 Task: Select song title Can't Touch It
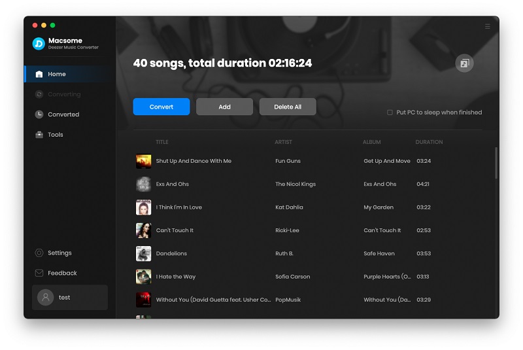point(175,230)
